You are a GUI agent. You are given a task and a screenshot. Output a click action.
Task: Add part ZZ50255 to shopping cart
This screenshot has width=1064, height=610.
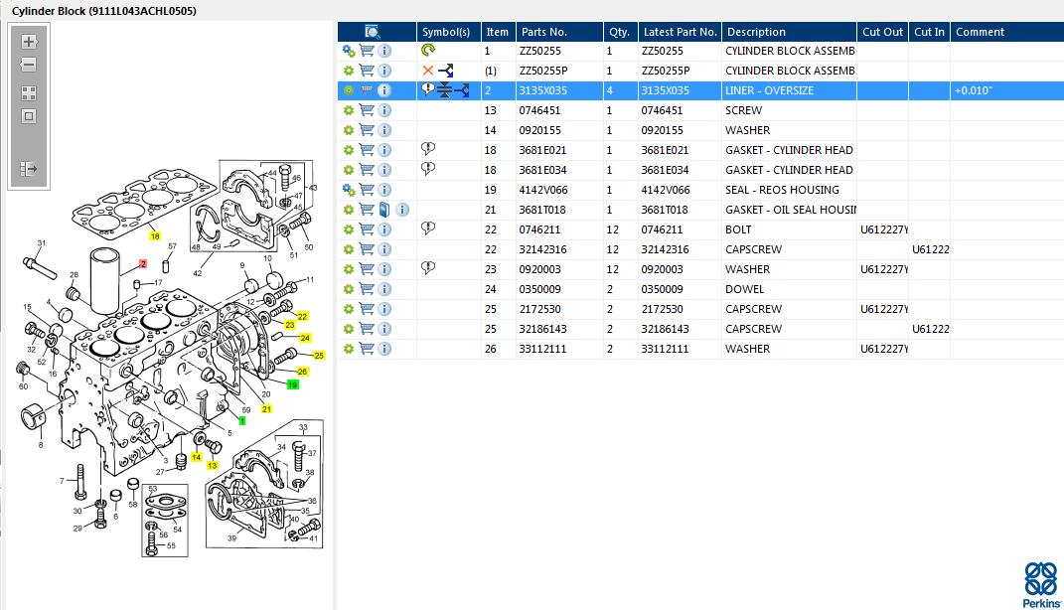pyautogui.click(x=367, y=51)
